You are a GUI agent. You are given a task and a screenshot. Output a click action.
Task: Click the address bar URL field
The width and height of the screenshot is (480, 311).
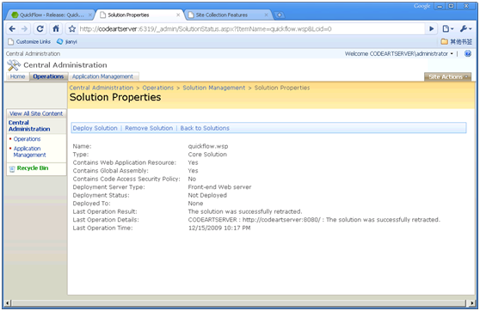click(251, 29)
